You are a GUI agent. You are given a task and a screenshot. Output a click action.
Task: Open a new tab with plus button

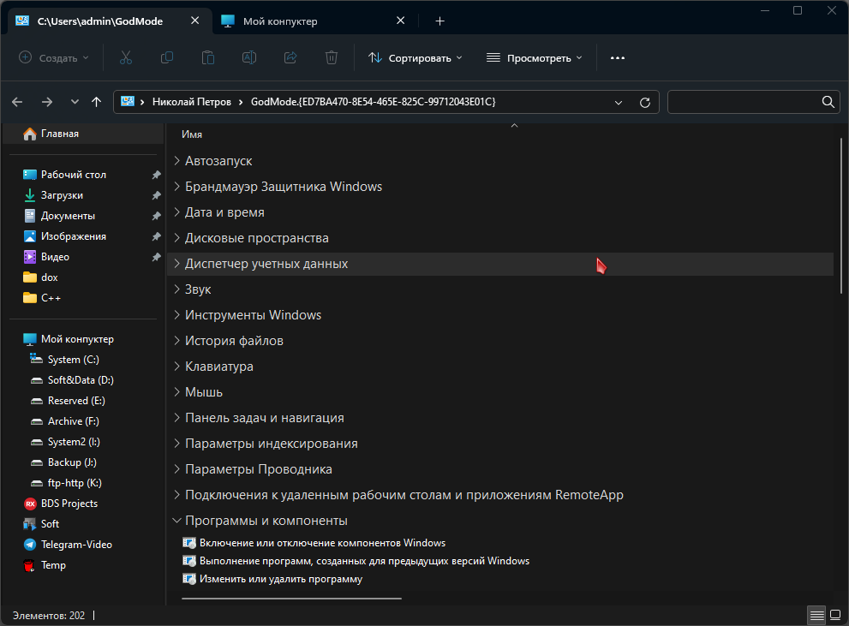(439, 21)
